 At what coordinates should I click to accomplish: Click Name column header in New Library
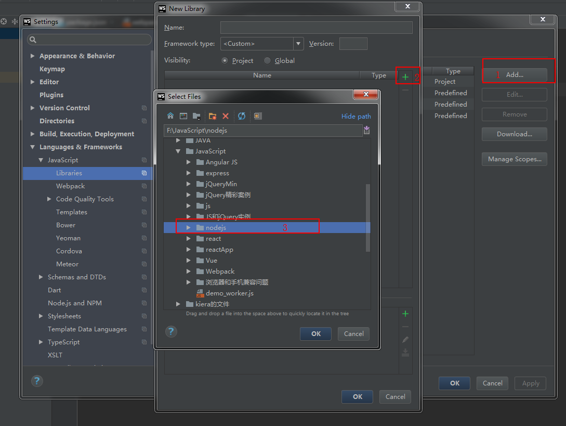[262, 75]
